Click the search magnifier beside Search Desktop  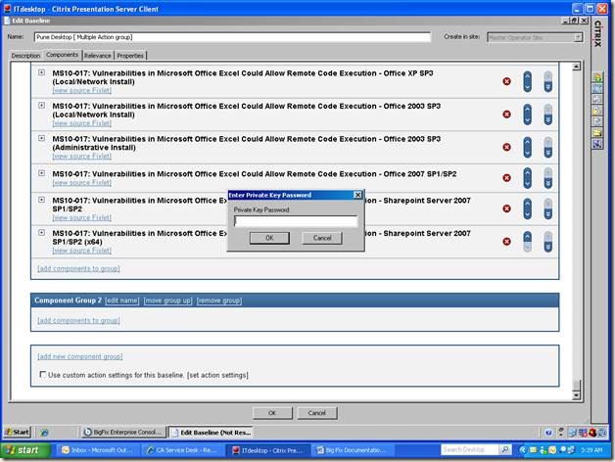click(x=505, y=449)
